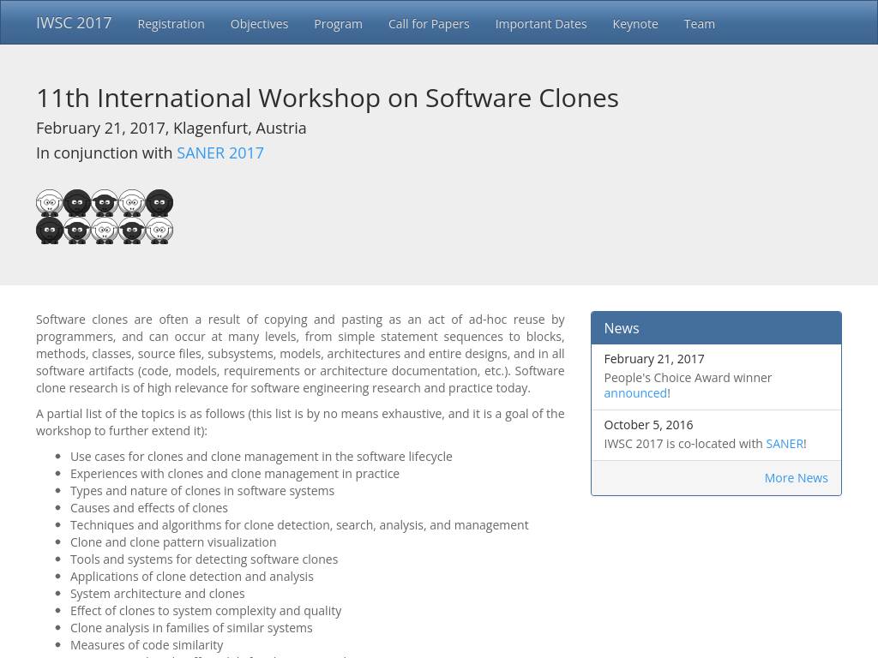Click 'Effect of clones to system complexity'
This screenshot has height=658, width=878.
point(206,611)
